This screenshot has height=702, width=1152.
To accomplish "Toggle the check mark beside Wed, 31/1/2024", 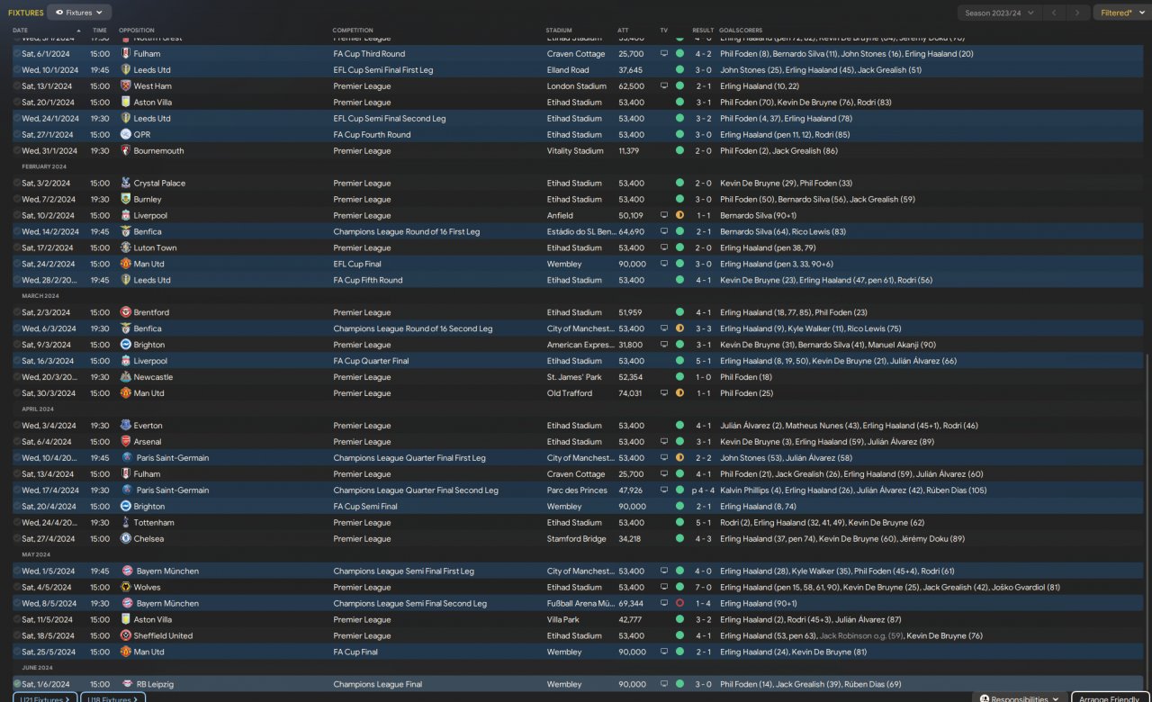I will point(16,151).
